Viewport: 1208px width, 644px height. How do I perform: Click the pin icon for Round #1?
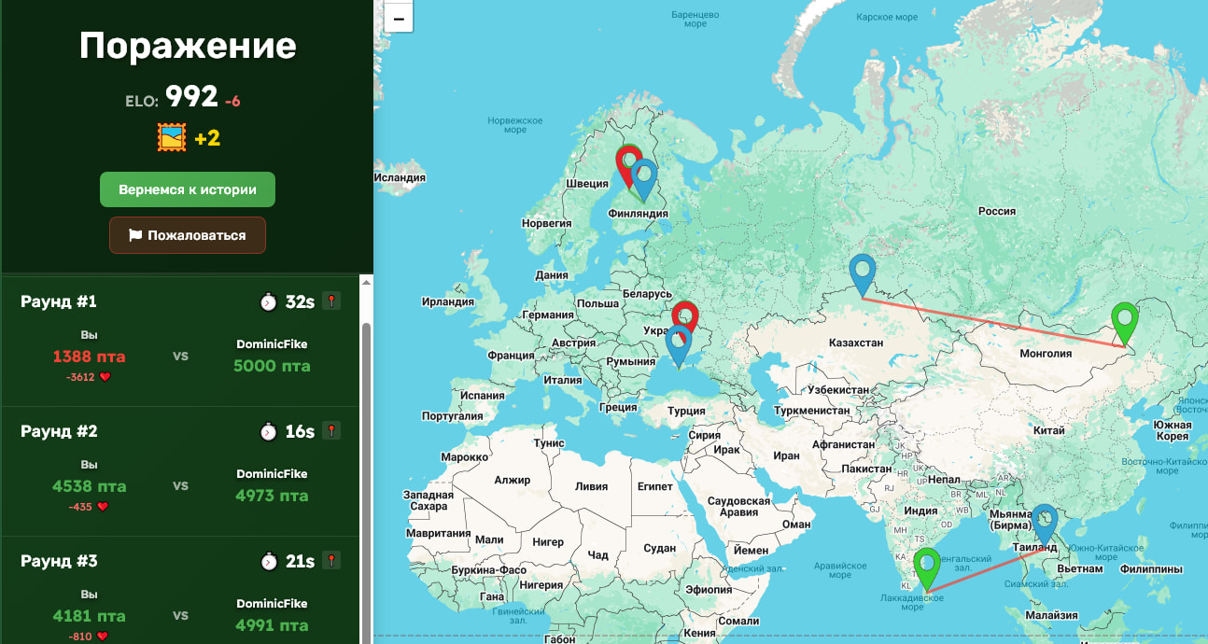click(330, 301)
